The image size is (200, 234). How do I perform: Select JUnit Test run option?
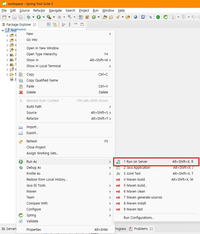(156, 174)
